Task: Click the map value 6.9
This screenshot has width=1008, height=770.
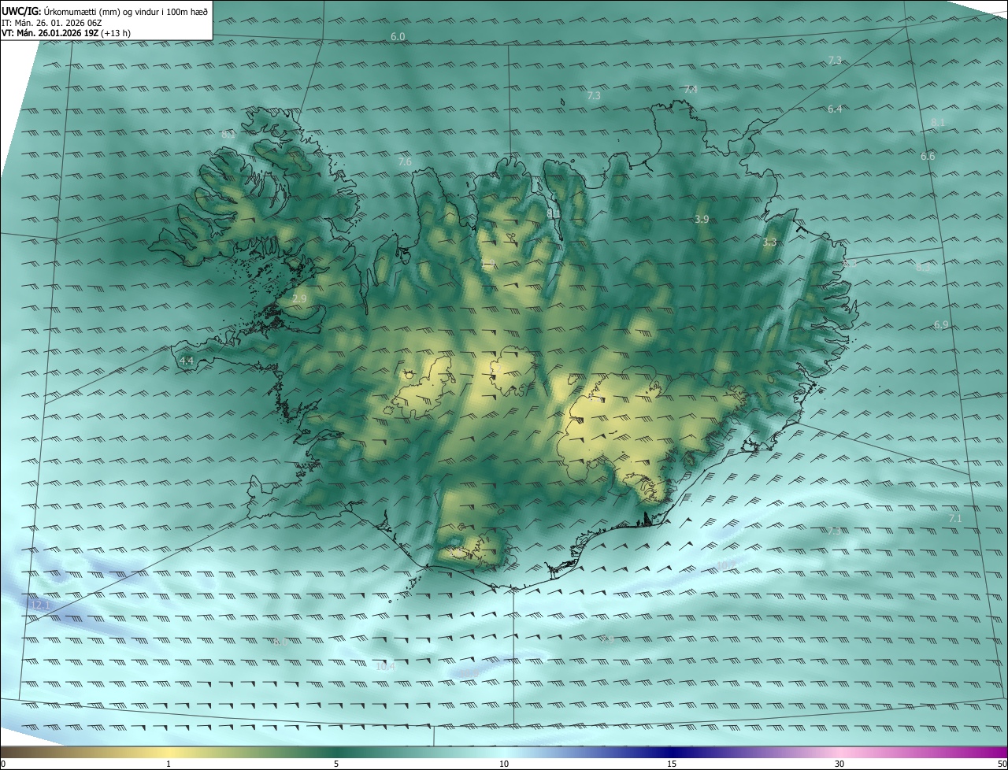Action: point(941,324)
